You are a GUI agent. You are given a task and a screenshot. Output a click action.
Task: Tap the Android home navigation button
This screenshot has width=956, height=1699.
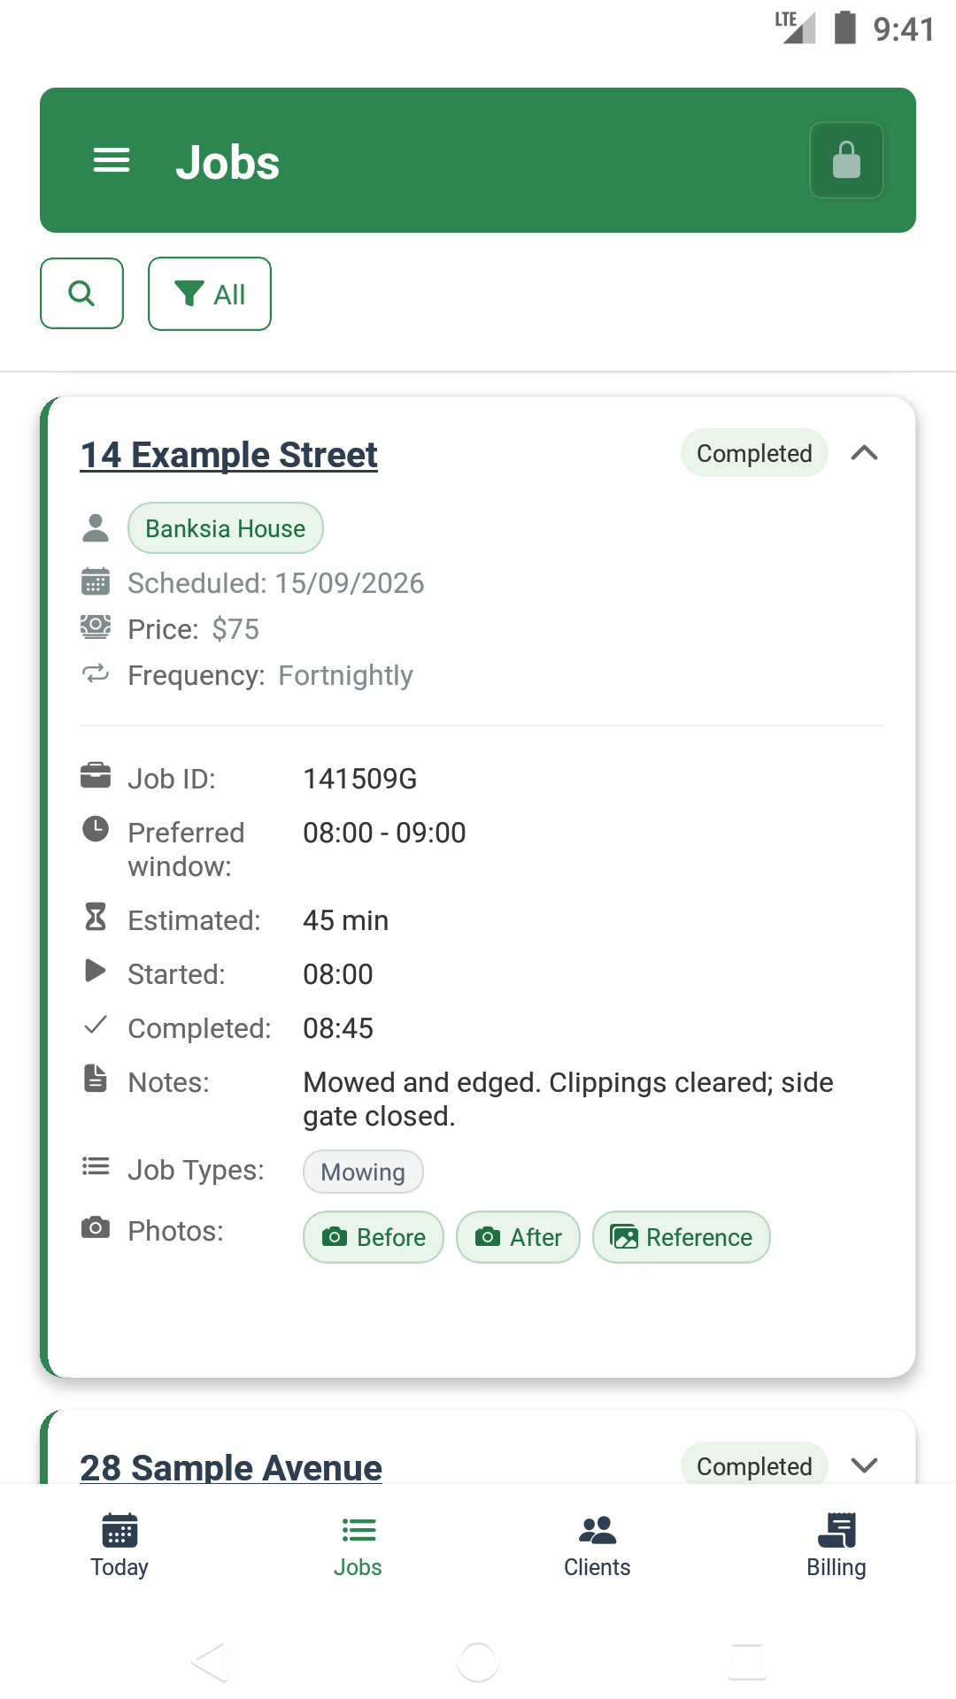point(478,1662)
